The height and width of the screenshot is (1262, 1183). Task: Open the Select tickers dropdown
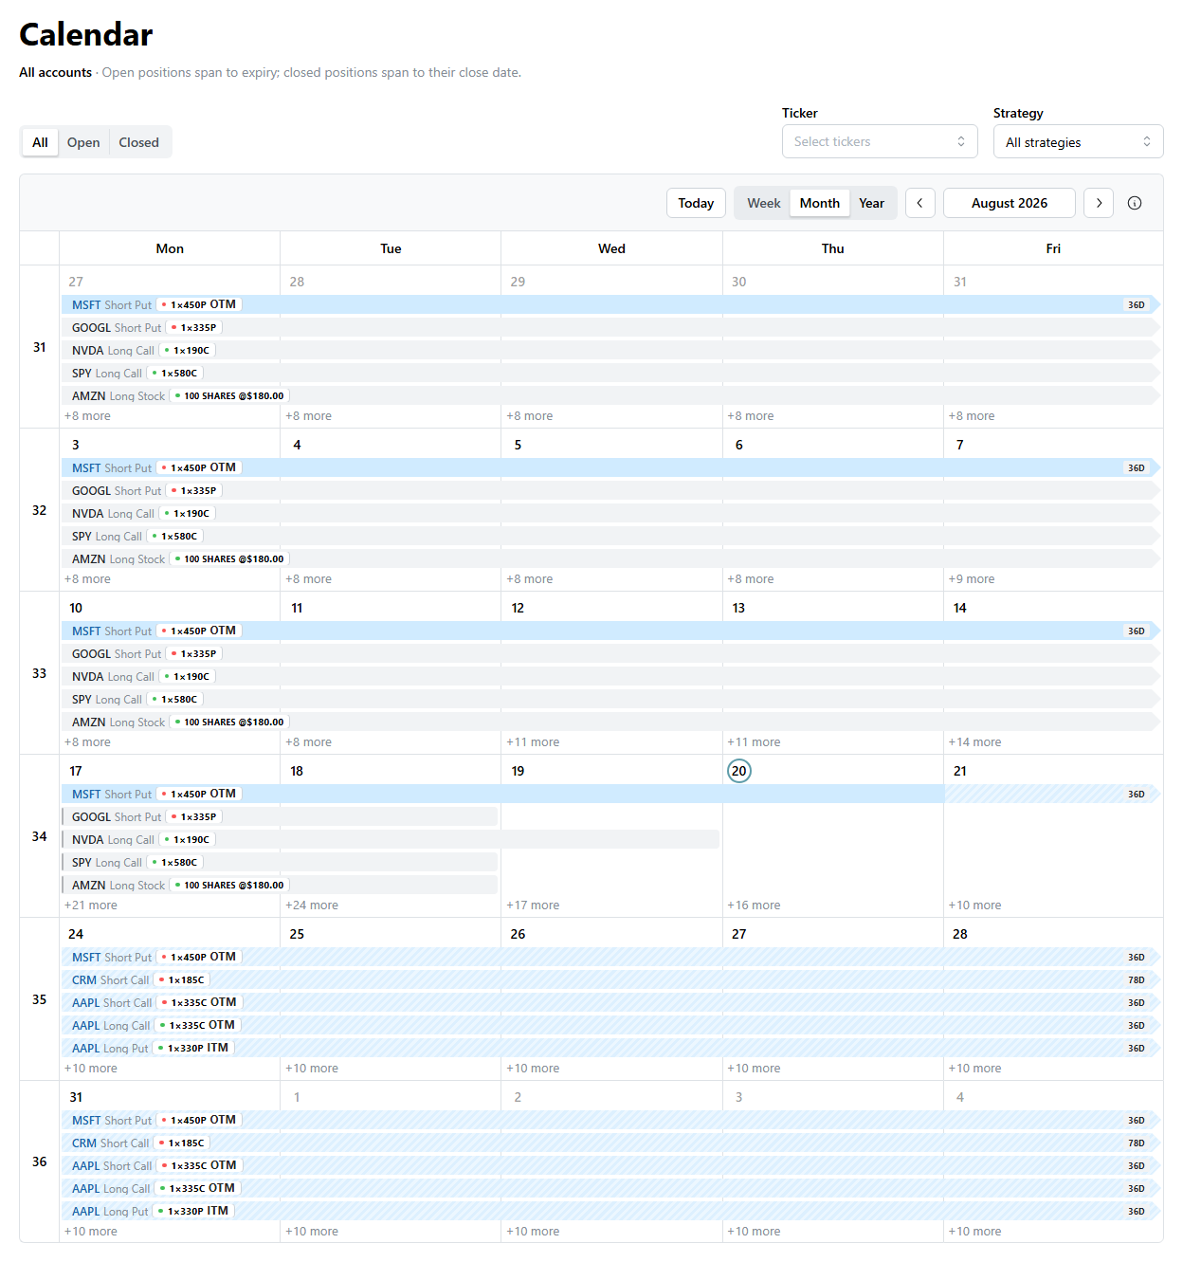(x=879, y=141)
